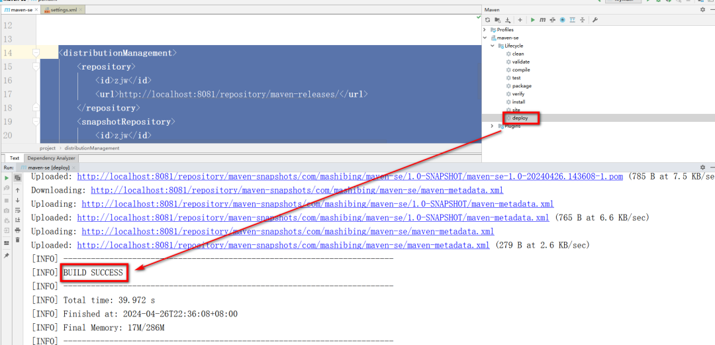This screenshot has width=715, height=345.
Task: Toggle Scroll to End icon
Action: (17, 220)
